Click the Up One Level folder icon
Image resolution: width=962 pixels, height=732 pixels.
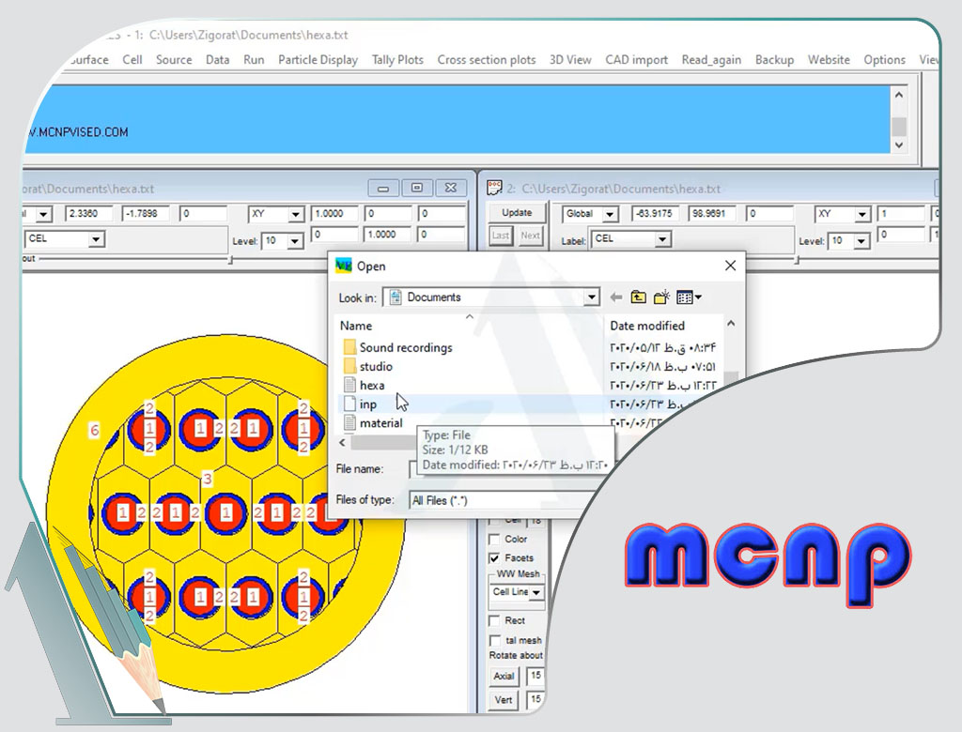click(x=639, y=297)
